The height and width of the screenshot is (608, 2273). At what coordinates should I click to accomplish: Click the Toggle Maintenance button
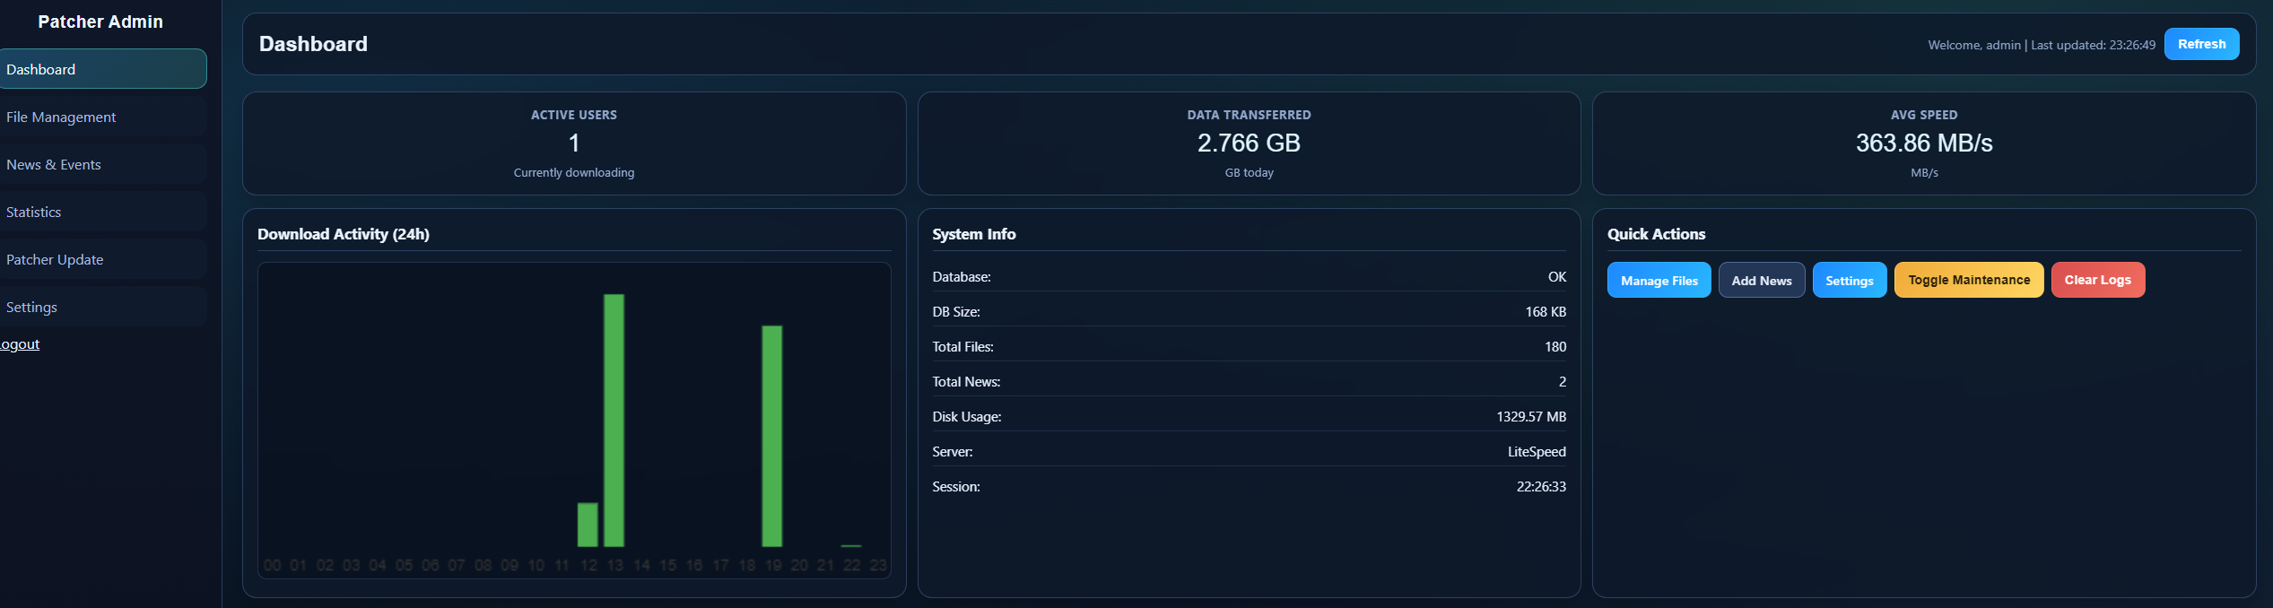pyautogui.click(x=1969, y=280)
